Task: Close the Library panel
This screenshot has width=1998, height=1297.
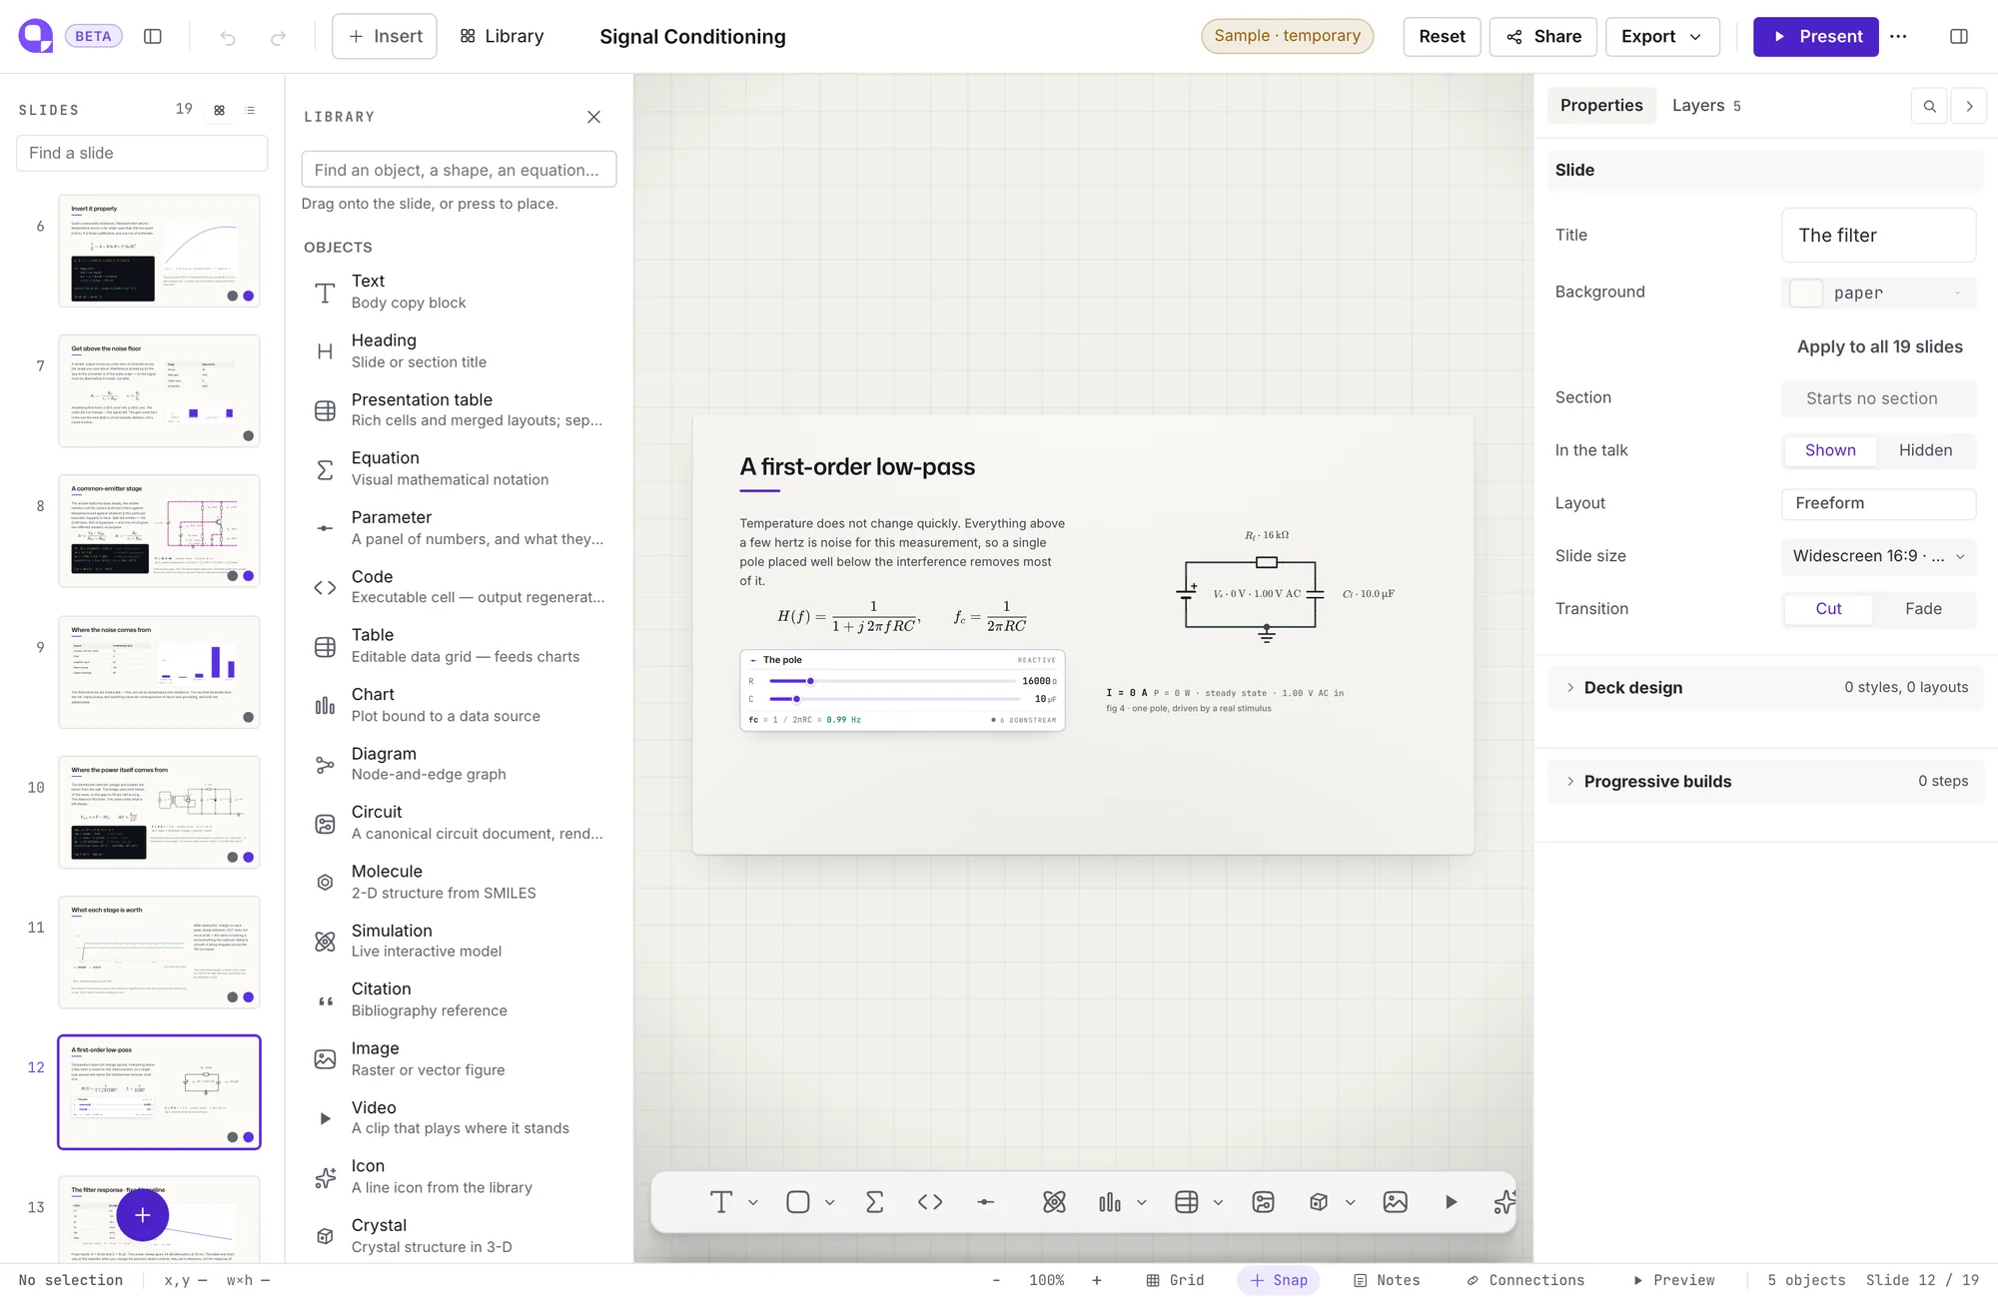Action: [x=593, y=117]
